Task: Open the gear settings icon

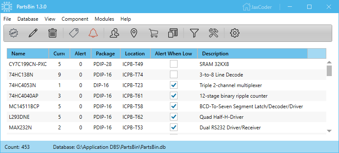Action: click(235, 33)
